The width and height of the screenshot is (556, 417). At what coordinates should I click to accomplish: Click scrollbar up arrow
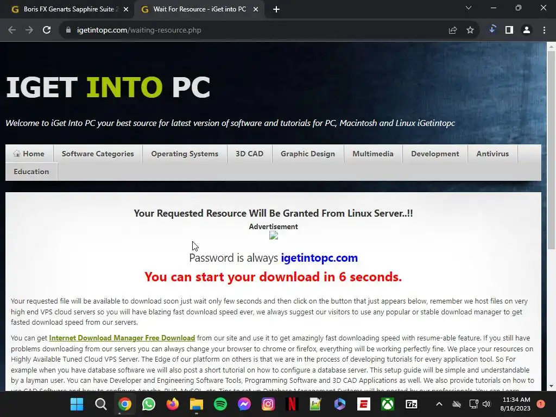552,47
